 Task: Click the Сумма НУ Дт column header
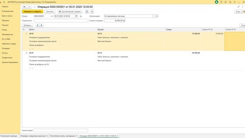point(212,30)
